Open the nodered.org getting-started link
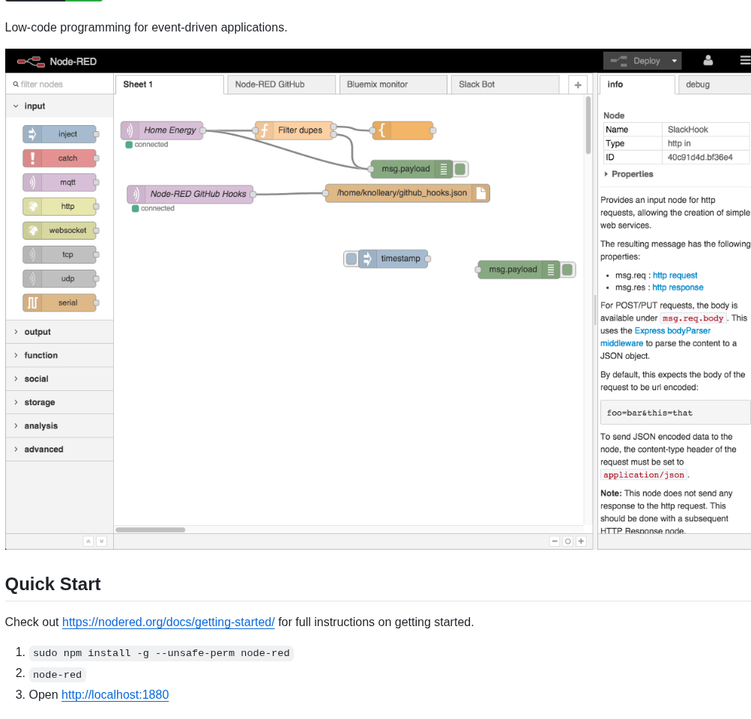 coord(168,622)
